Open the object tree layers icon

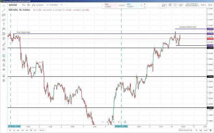pos(4,76)
